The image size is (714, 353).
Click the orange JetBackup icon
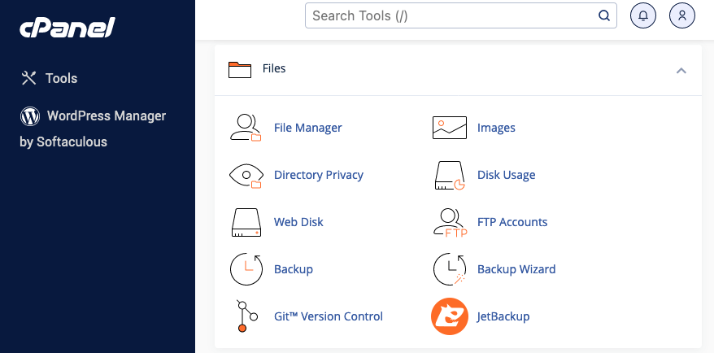tap(449, 316)
